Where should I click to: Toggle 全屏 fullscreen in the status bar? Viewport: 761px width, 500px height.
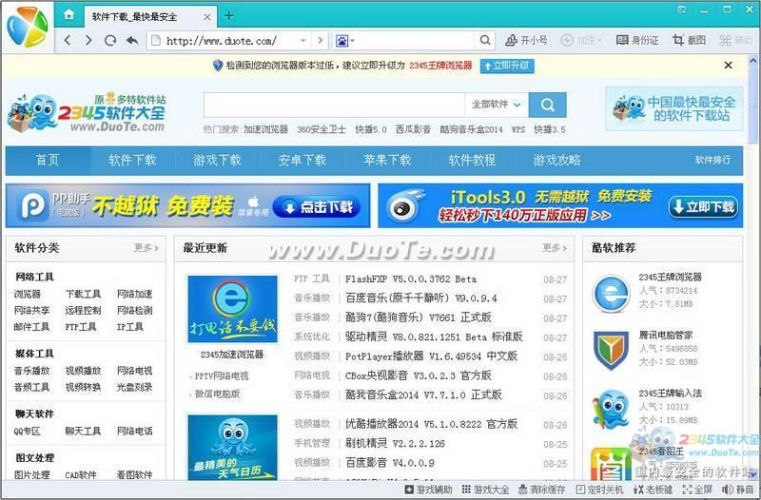tap(697, 490)
